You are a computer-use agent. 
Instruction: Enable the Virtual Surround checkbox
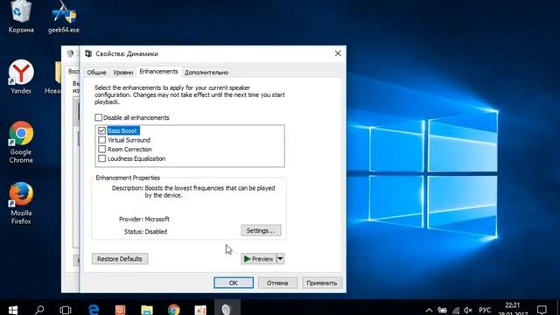point(101,140)
